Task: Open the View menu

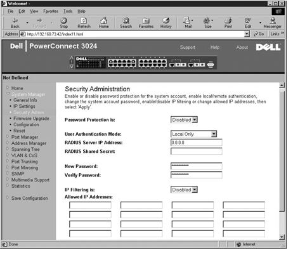Action: click(34, 11)
